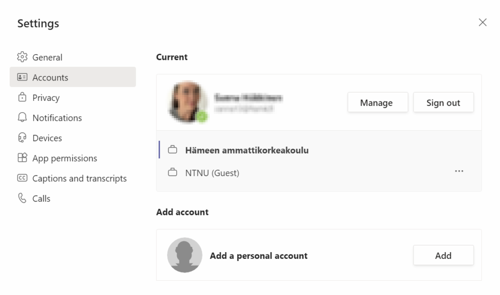Close the Settings dialog
500x295 pixels.
pos(482,22)
